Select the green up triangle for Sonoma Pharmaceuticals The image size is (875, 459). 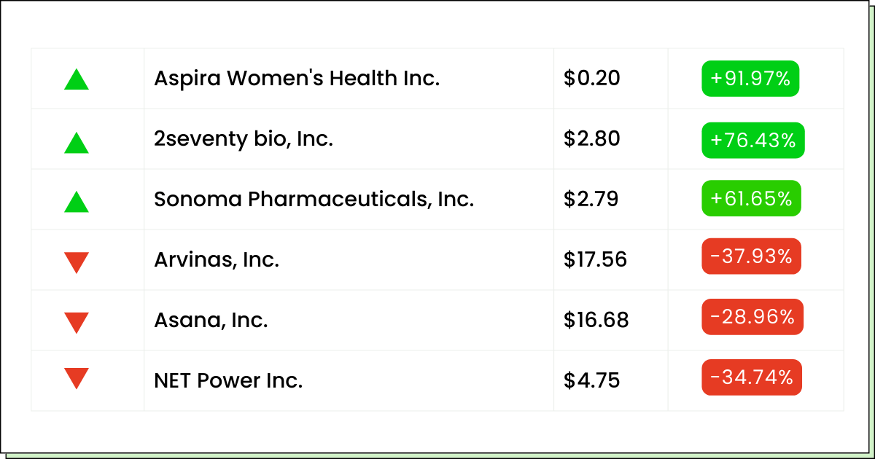tap(77, 202)
